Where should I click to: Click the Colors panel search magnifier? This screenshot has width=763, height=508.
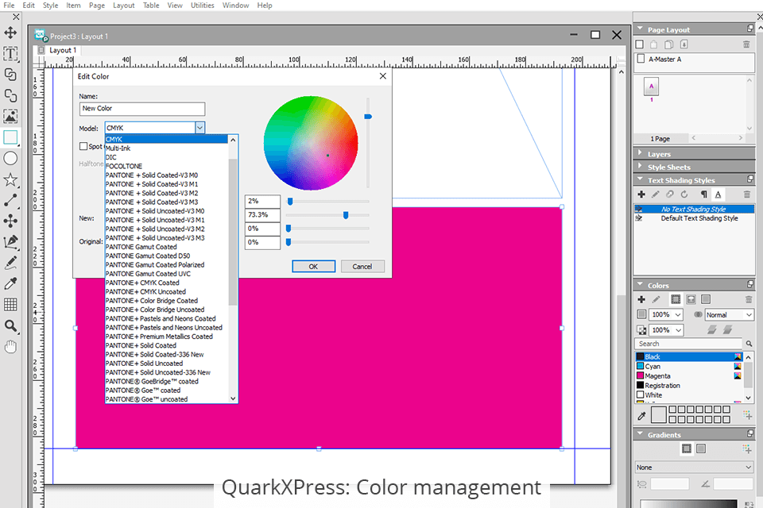coord(749,344)
